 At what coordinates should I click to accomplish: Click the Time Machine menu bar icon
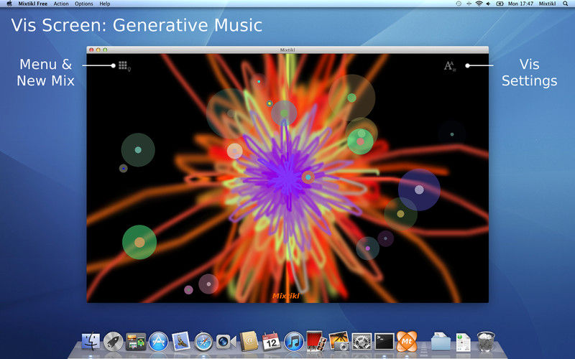pos(459,4)
